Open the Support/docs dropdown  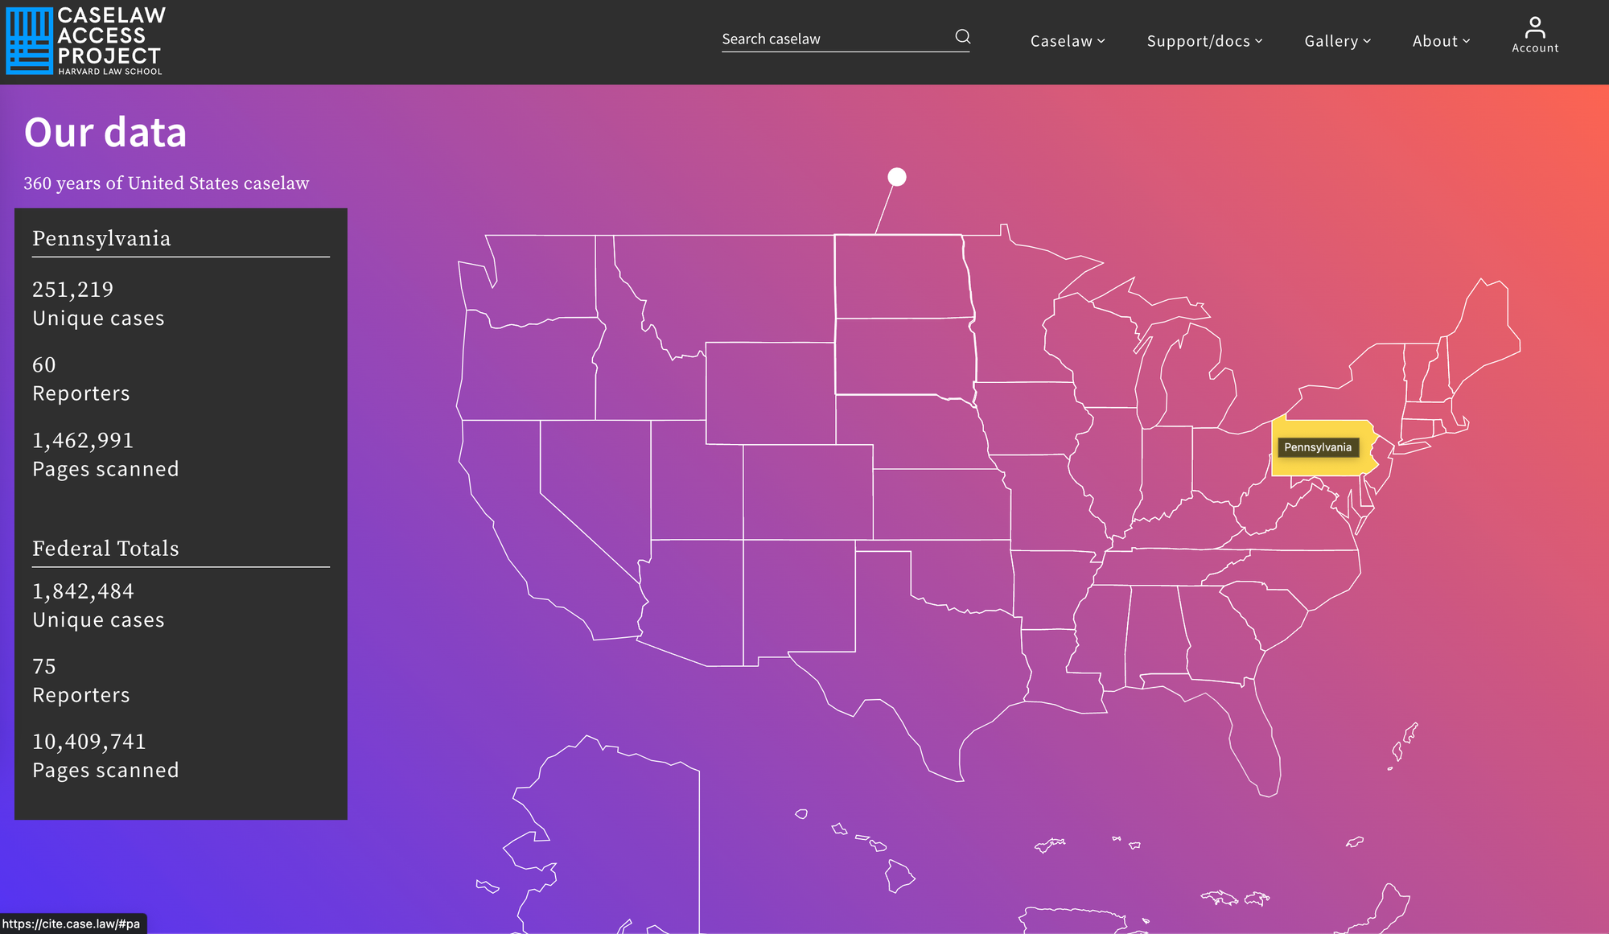click(x=1204, y=41)
